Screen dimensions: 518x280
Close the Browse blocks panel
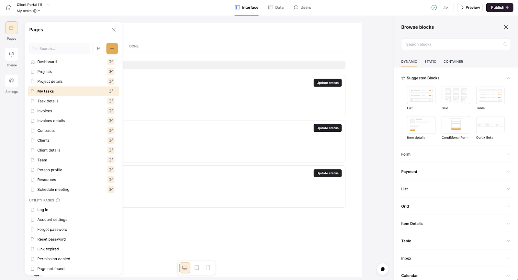[506, 27]
